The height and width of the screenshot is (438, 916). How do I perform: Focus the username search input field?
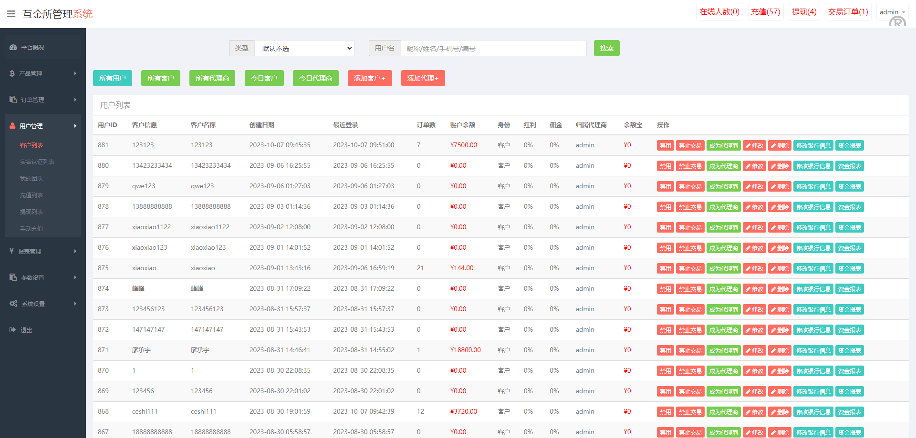493,48
